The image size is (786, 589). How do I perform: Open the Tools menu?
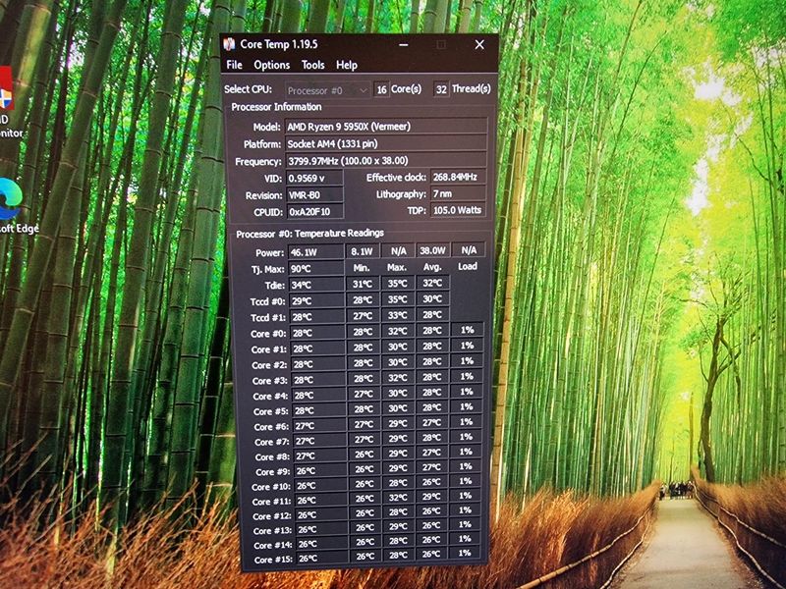[x=312, y=65]
